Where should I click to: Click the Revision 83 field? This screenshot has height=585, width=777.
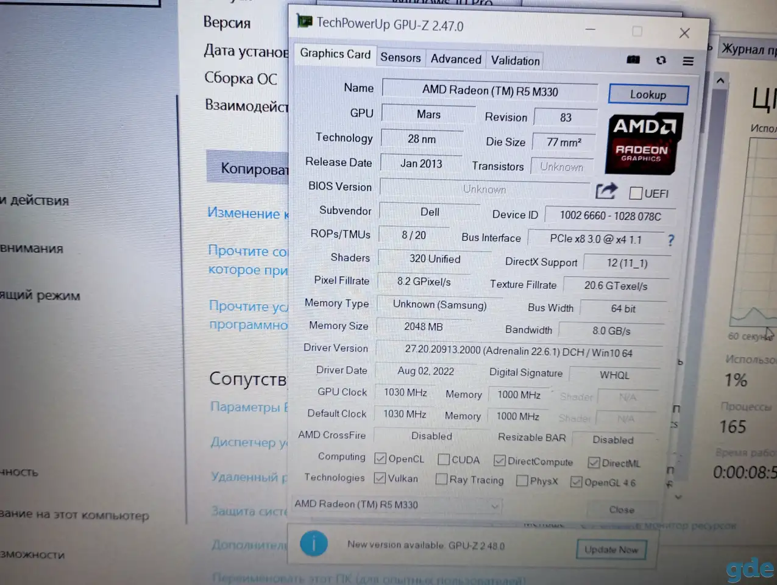coord(566,118)
